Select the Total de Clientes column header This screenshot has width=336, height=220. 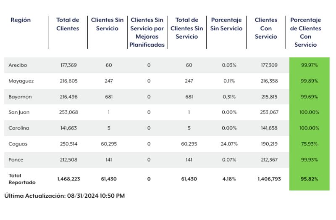click(68, 24)
